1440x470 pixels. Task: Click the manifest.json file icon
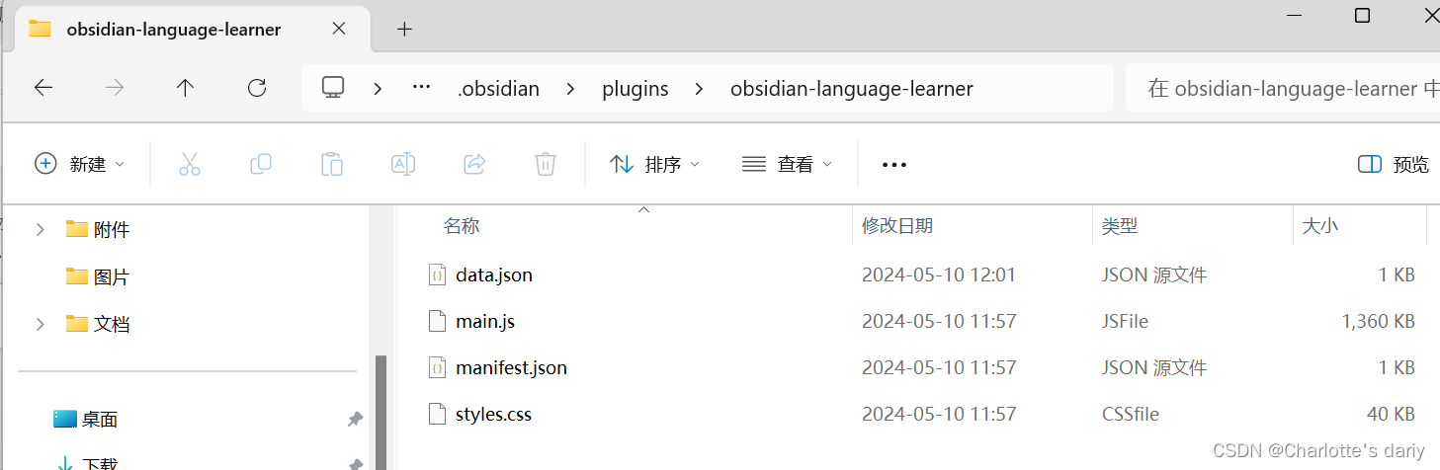437,367
